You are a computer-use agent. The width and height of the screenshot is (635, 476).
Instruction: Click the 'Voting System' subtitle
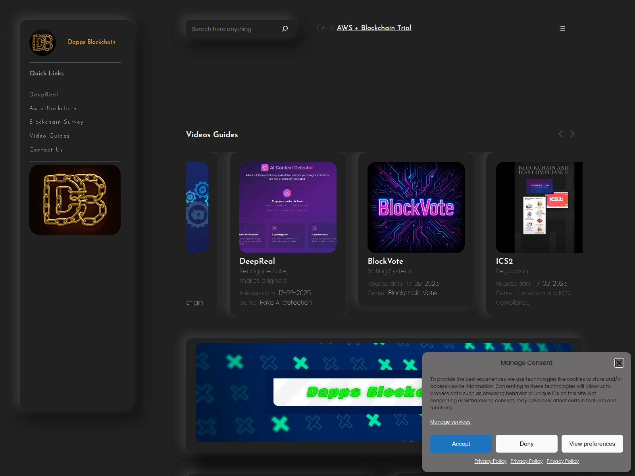389,271
